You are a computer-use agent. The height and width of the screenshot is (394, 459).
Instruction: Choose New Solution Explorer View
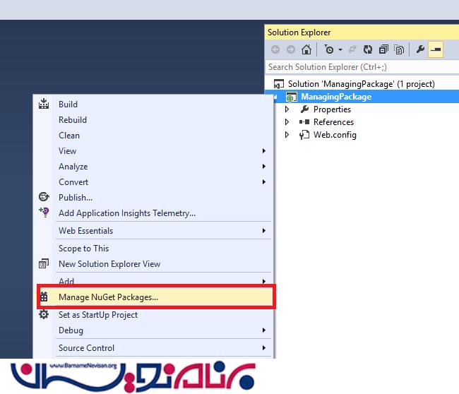click(x=154, y=264)
